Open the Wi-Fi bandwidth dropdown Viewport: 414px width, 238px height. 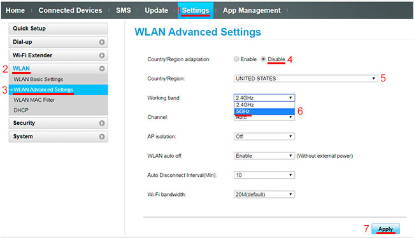[x=264, y=195]
